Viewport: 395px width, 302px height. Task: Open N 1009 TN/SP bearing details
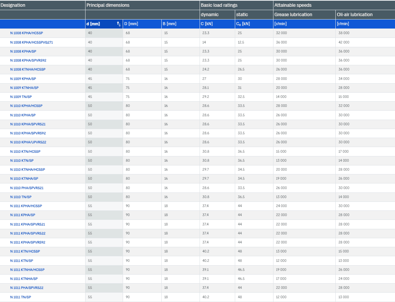click(21, 97)
